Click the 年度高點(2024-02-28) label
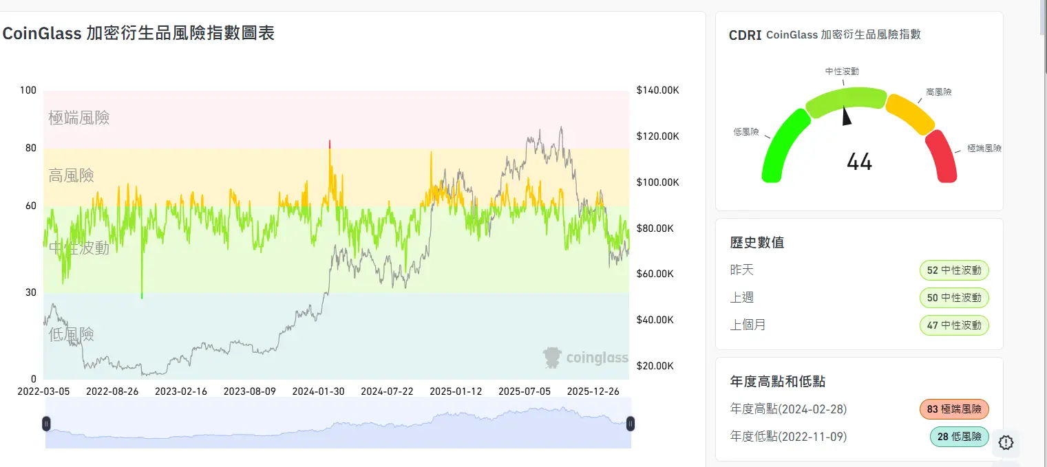Screen dimensions: 1047x467 [x=788, y=409]
